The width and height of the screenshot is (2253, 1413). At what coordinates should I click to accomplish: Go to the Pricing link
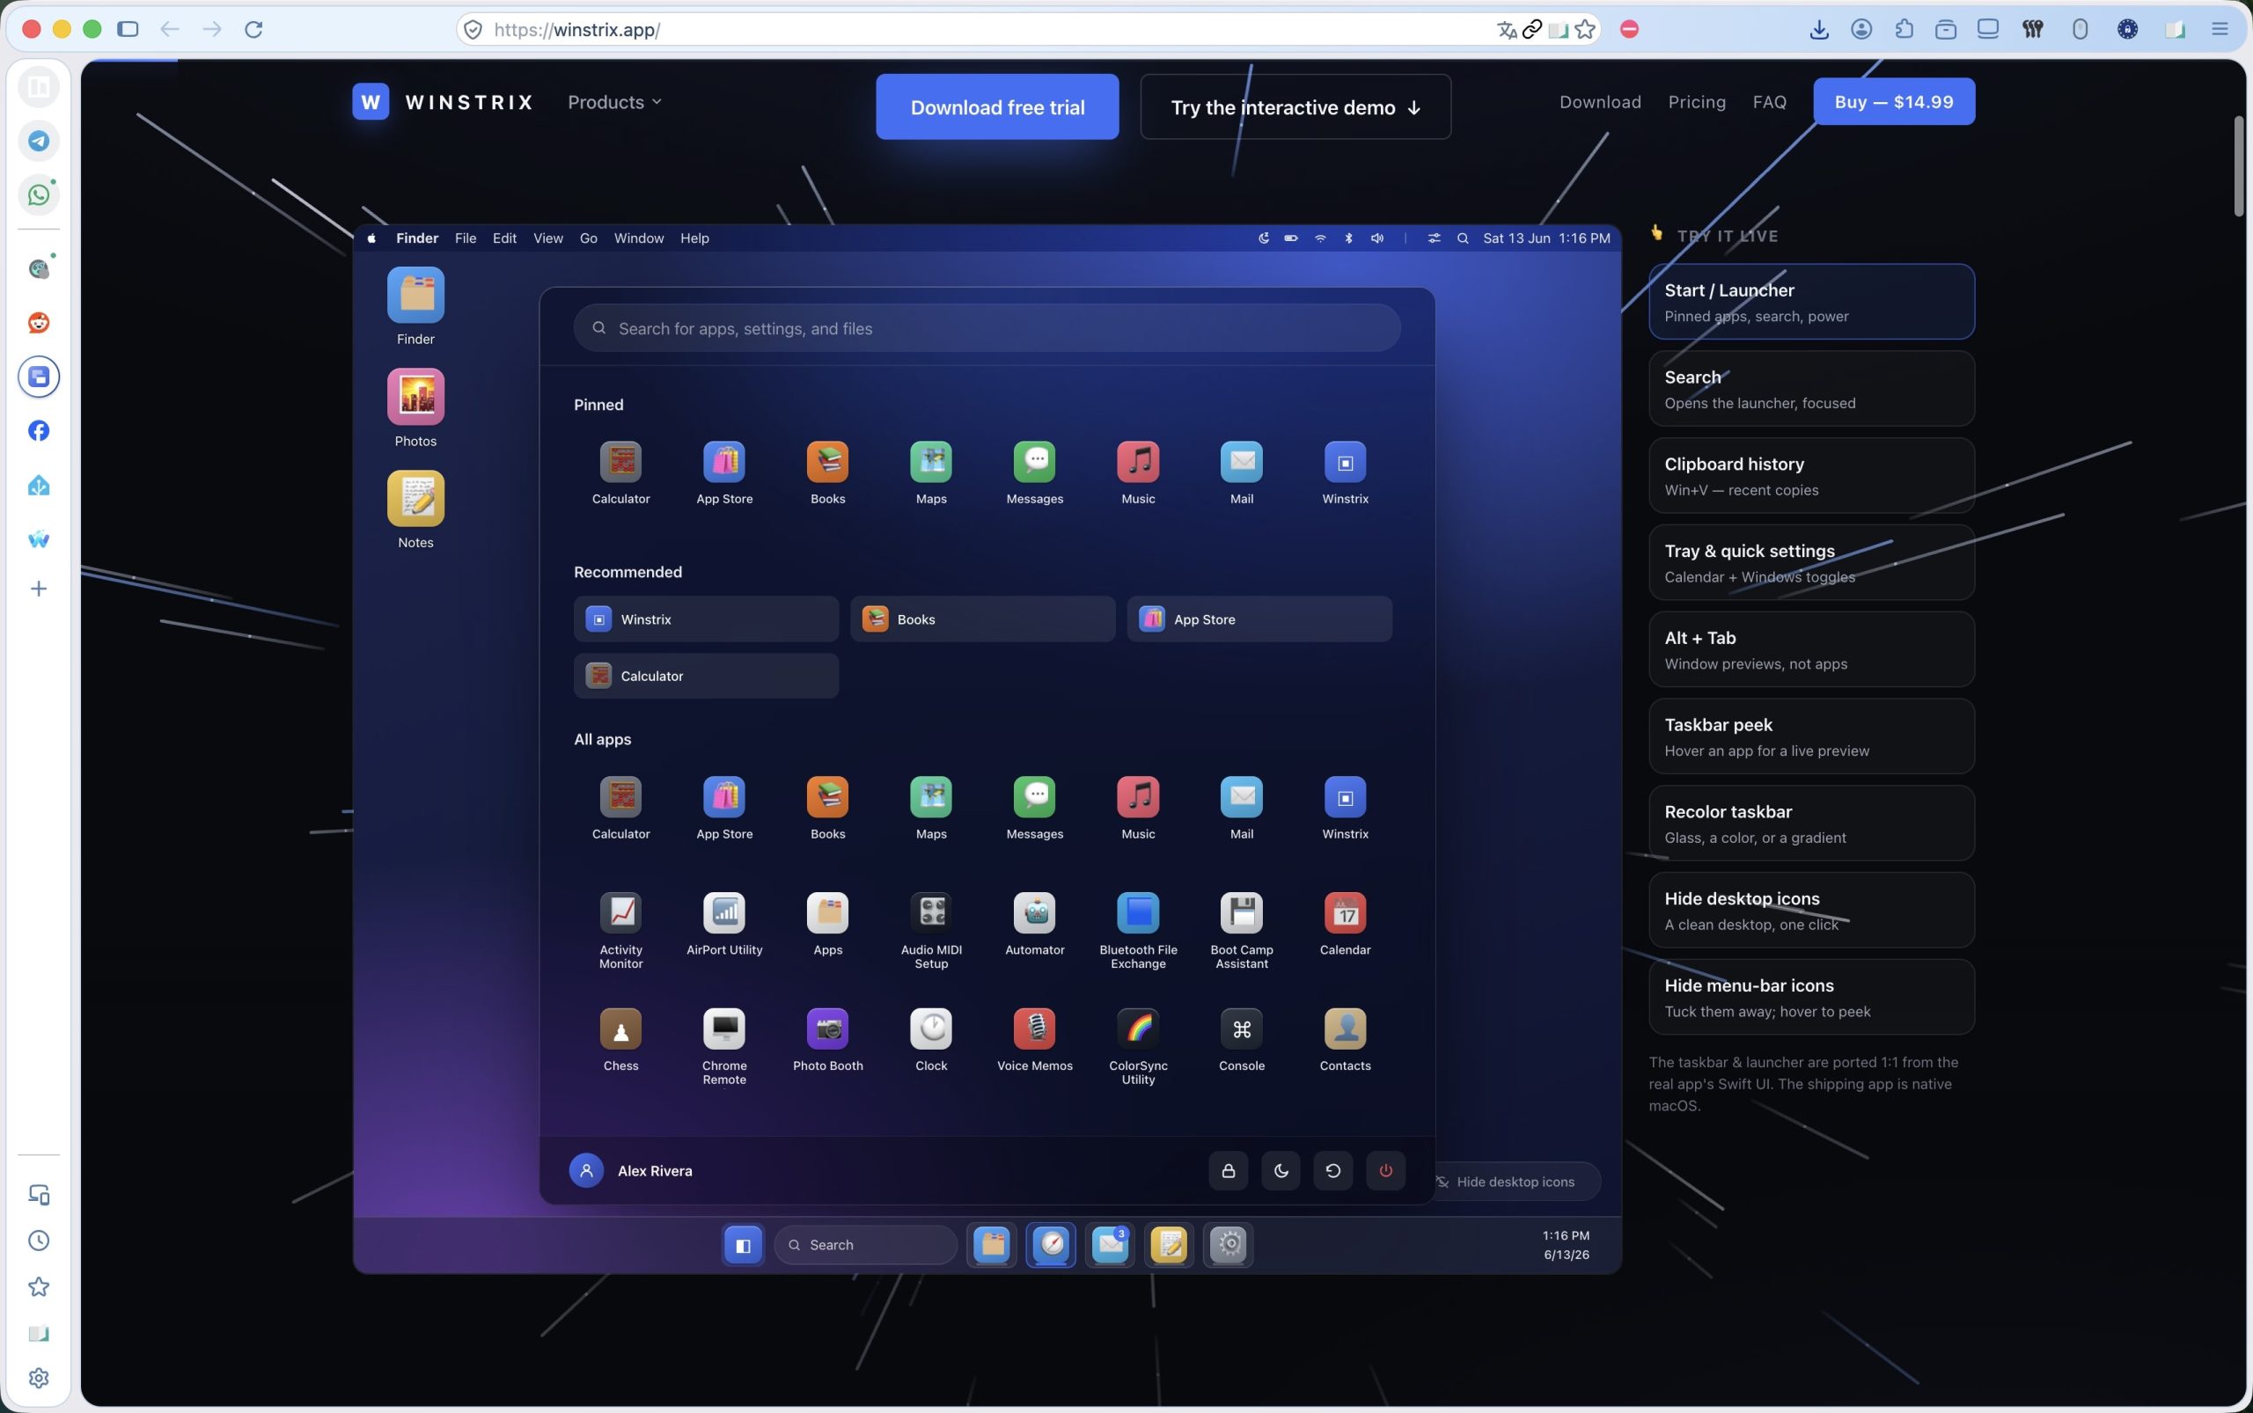[1697, 102]
